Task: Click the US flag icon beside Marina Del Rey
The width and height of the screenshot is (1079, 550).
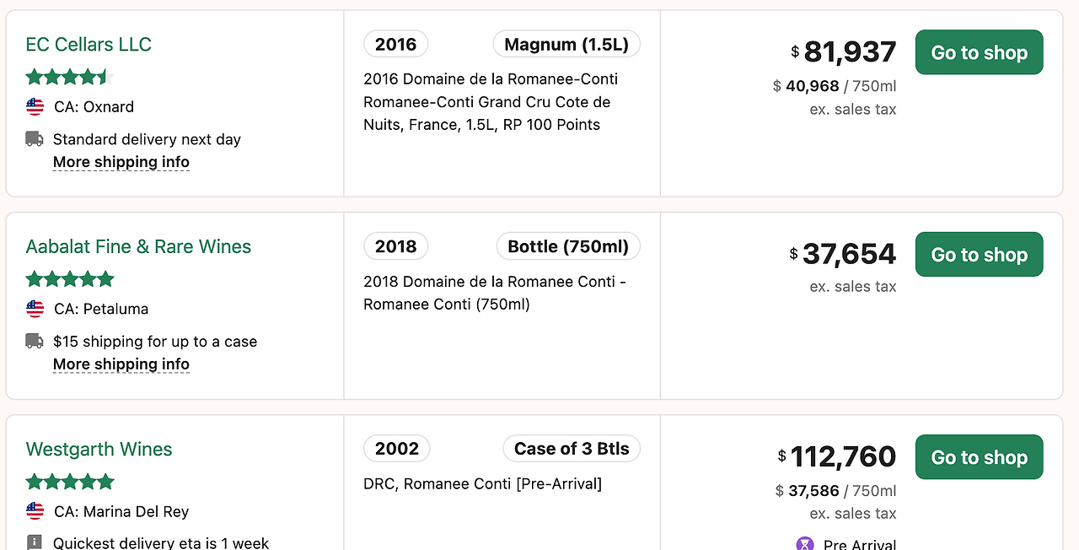Action: tap(35, 512)
